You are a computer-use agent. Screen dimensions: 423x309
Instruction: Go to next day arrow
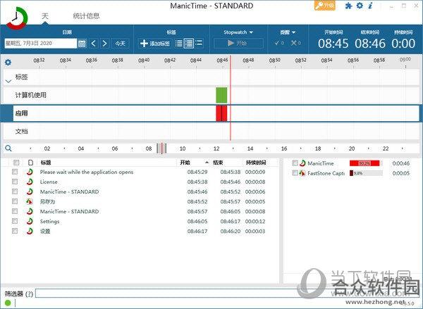105,43
